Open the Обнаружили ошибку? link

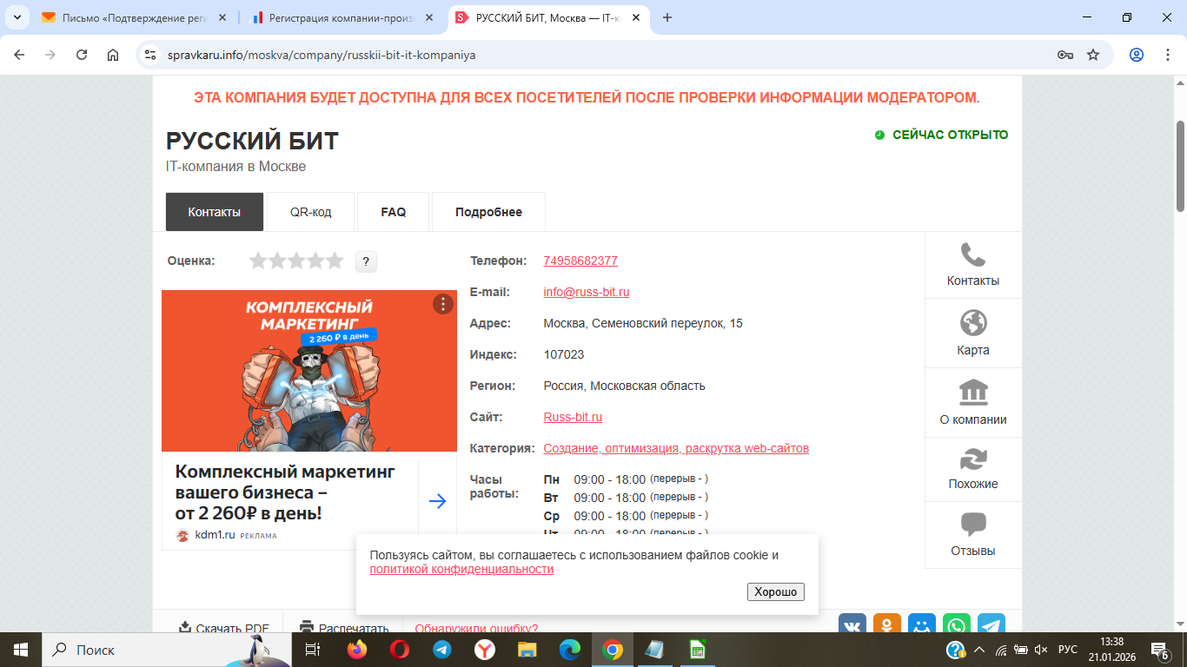[x=476, y=629]
